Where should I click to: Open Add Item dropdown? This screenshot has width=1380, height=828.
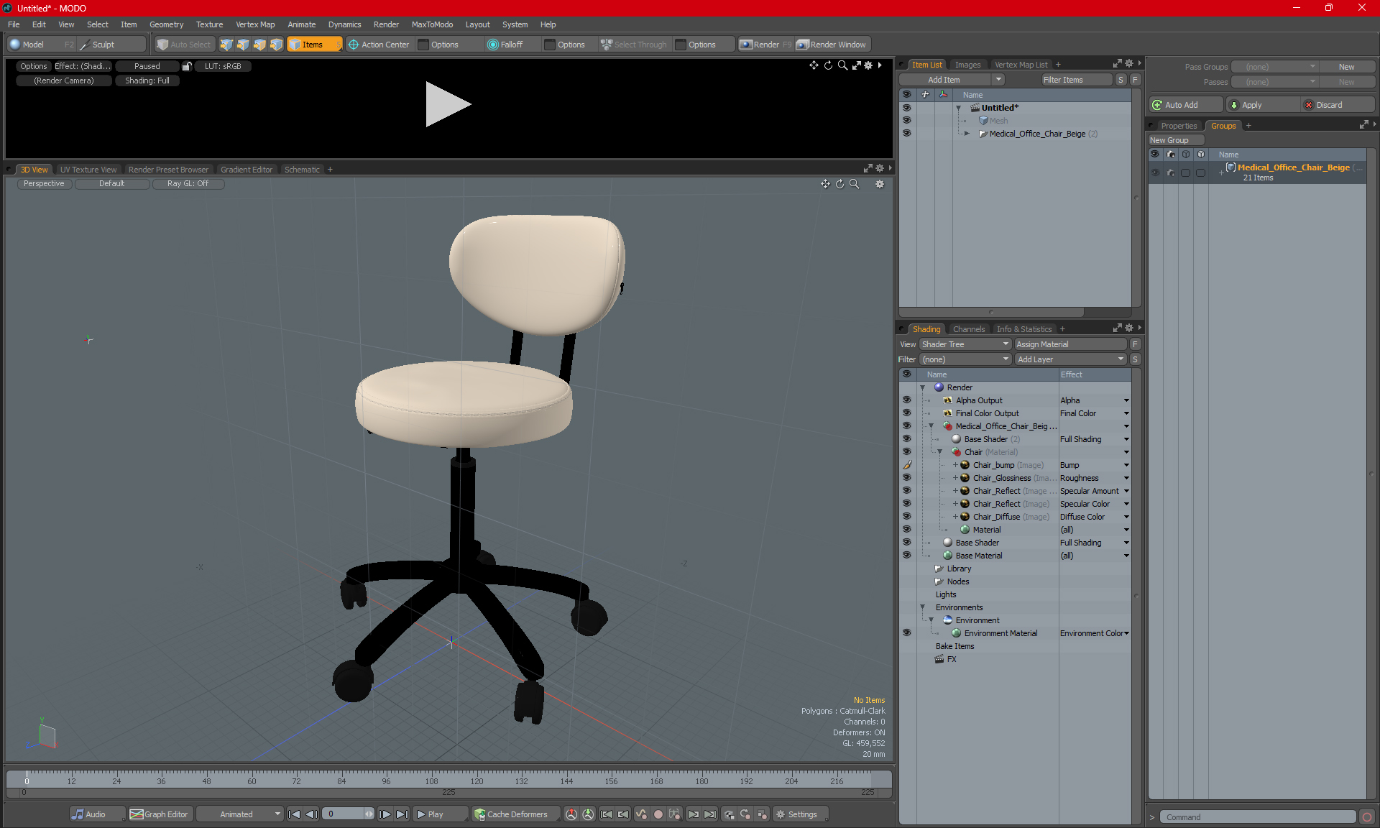coord(999,80)
